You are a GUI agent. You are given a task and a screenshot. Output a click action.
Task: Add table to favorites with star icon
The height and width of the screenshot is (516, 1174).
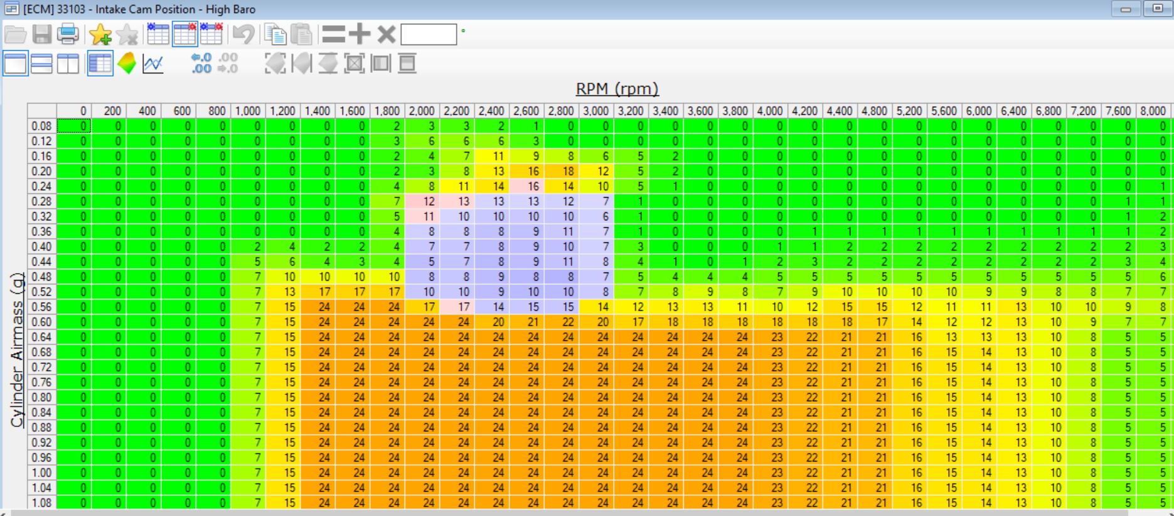tap(100, 34)
